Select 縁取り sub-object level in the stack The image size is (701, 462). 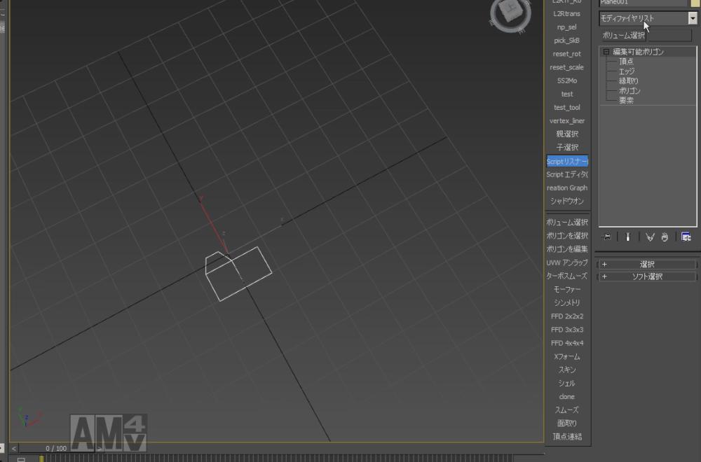(628, 80)
